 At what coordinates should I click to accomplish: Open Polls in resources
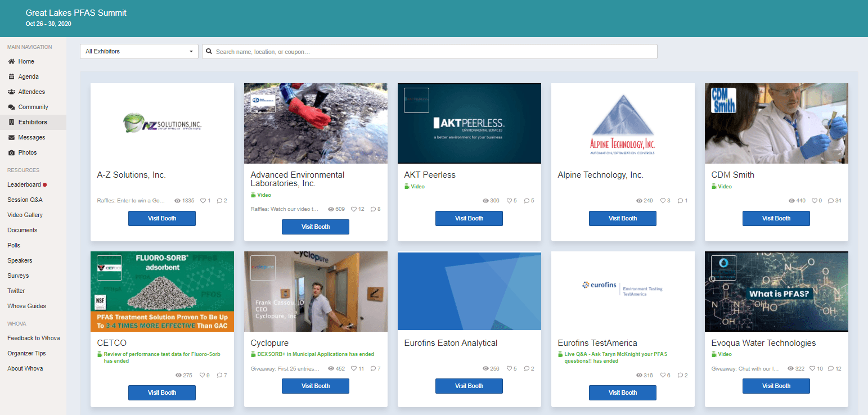point(14,245)
